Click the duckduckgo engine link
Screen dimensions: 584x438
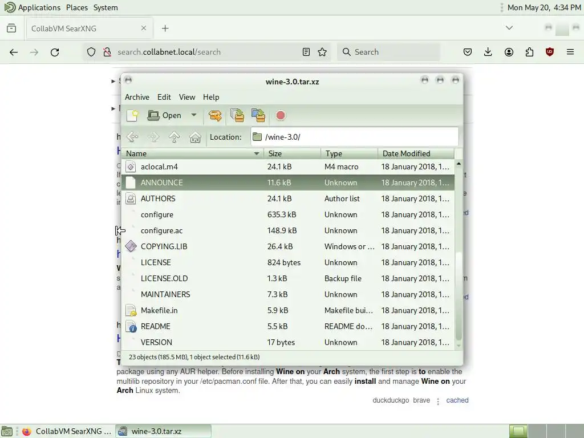390,400
